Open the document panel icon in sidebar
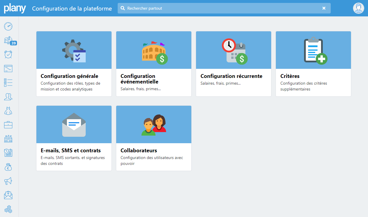Image resolution: width=368 pixels, height=217 pixels. tap(8, 69)
